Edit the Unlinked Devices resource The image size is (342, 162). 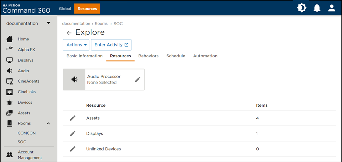[73, 149]
